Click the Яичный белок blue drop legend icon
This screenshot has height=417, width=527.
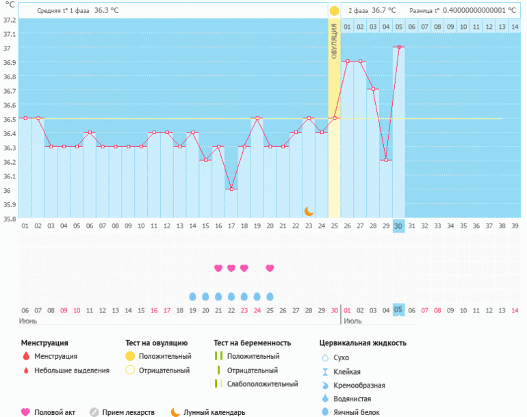(x=325, y=412)
